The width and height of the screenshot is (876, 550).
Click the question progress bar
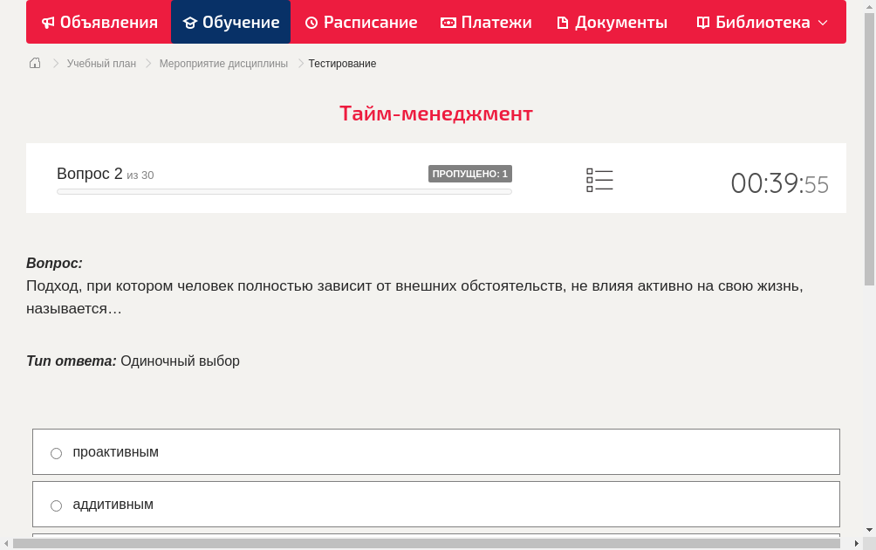(x=283, y=191)
